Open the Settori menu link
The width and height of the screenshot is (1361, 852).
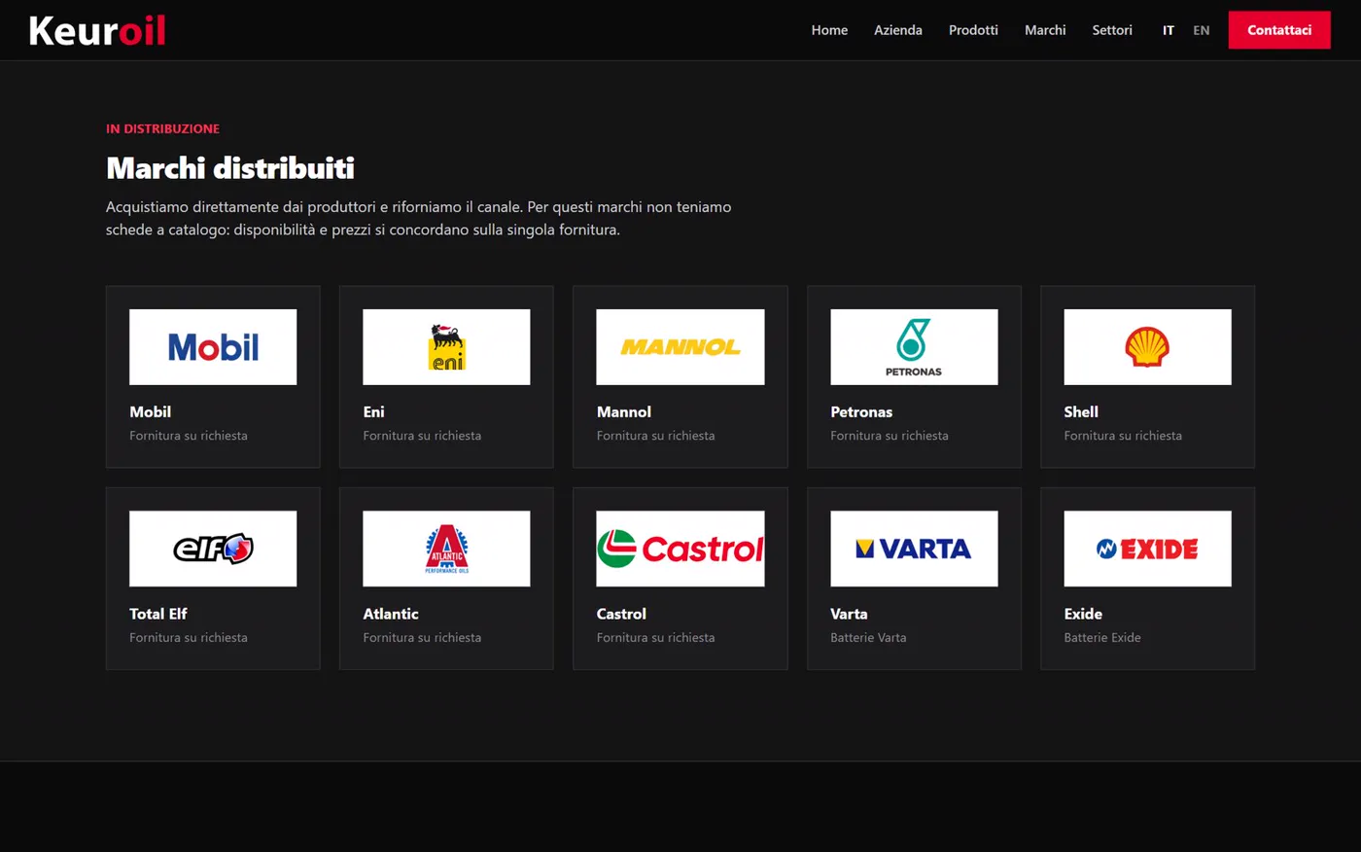pos(1112,30)
